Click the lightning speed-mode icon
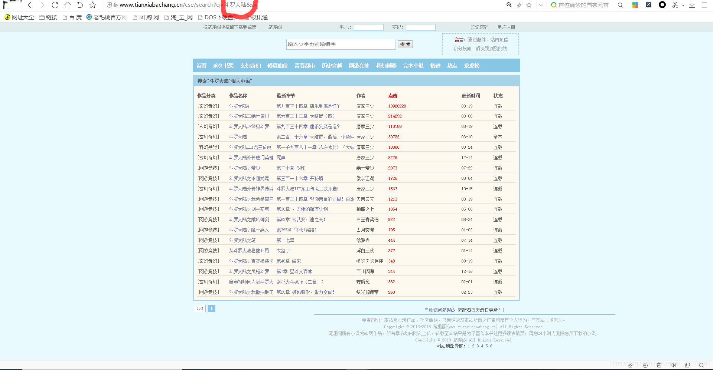The width and height of the screenshot is (713, 370). coord(519,5)
